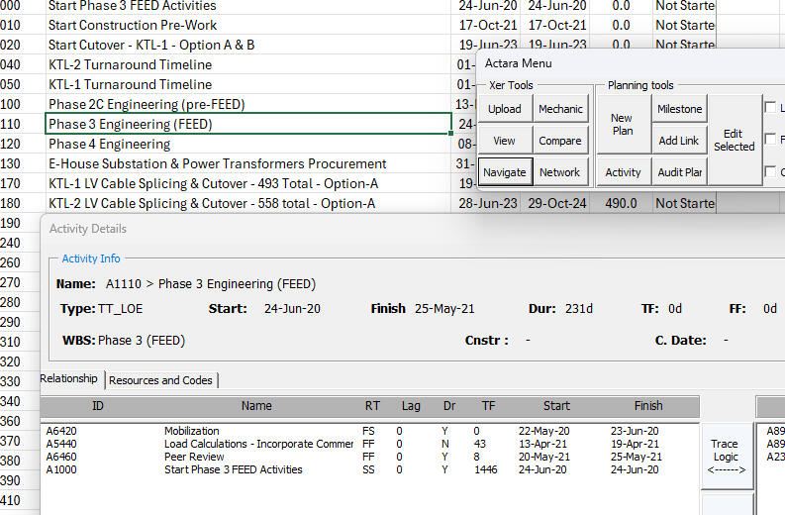
Task: Click the Trace Logic arrow button
Action: coord(726,457)
